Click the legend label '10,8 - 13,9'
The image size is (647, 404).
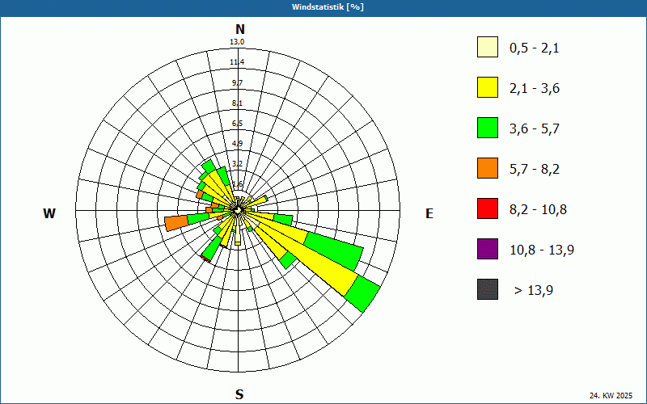(x=542, y=250)
